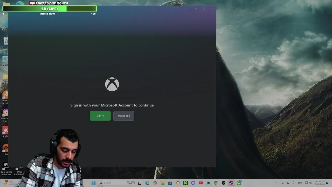
Task: Expand the system tray hidden icons
Action: (277, 183)
